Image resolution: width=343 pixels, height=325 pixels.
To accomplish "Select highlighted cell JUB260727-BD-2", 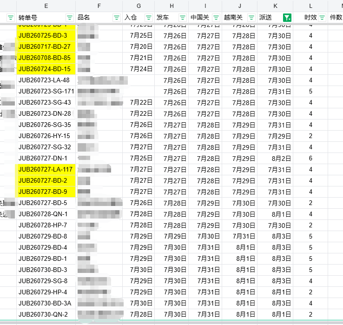I will pos(46,180).
